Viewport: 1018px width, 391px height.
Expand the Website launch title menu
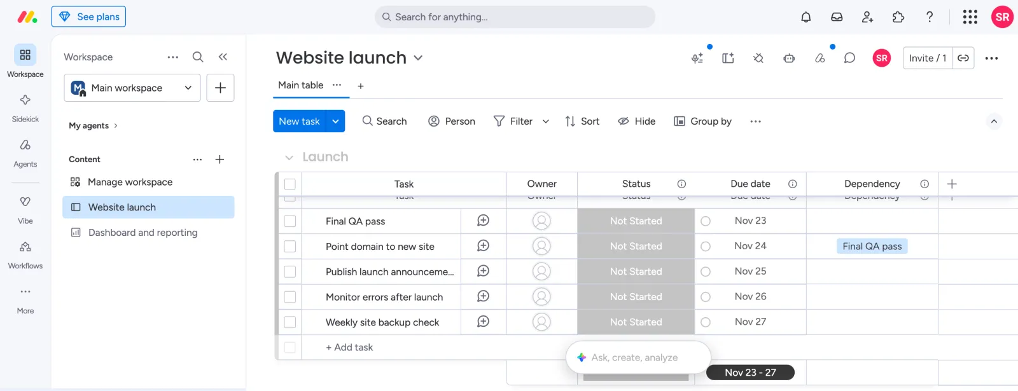[418, 58]
